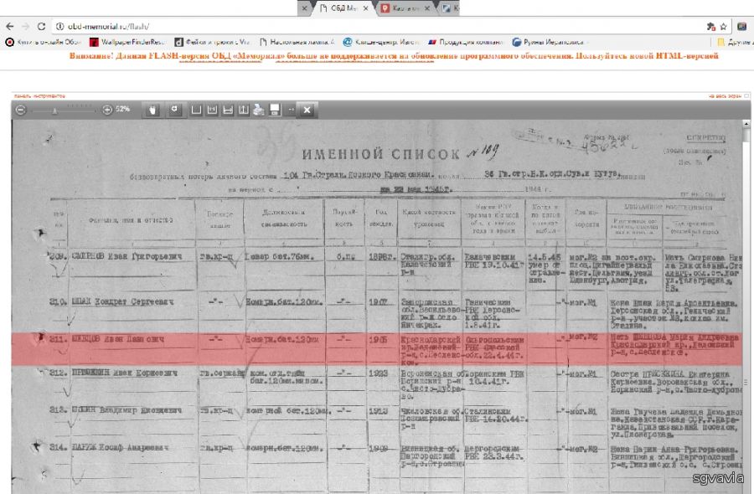Open the WallpaperFinderRes bookmark

127,41
